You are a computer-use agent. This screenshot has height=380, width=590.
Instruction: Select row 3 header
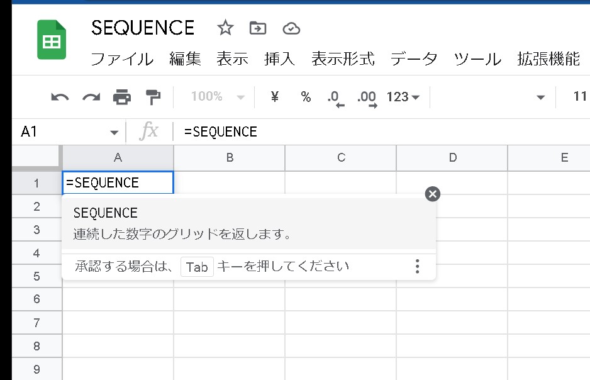(x=36, y=229)
